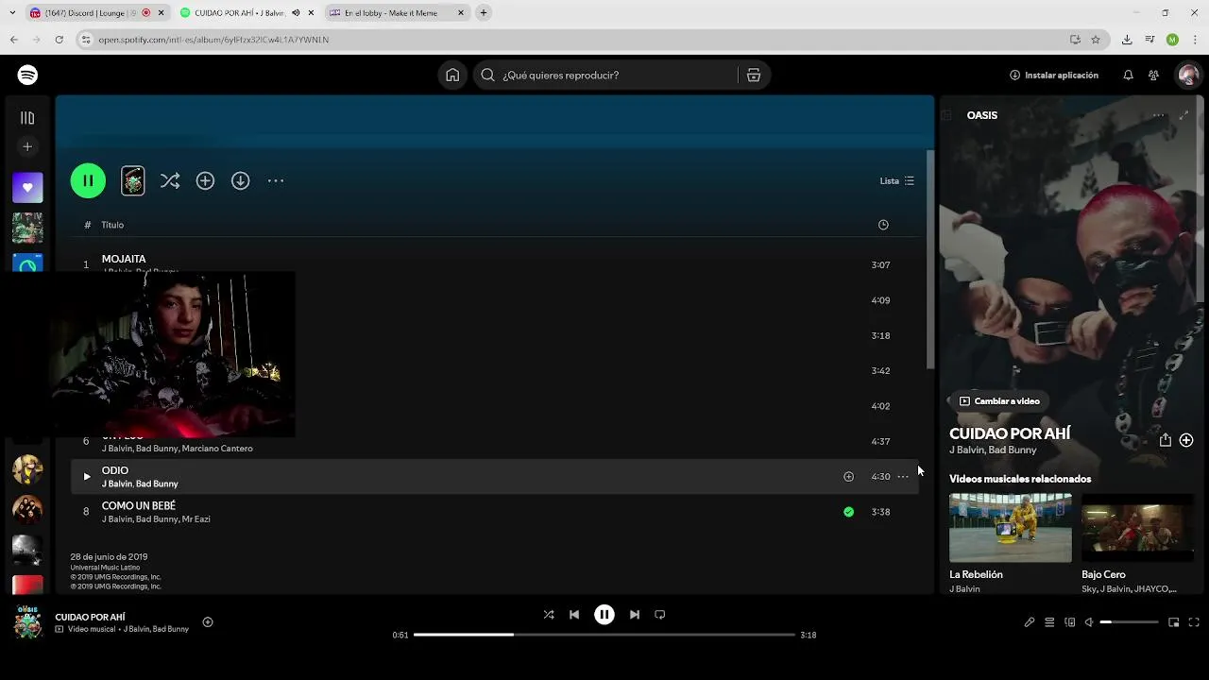Open Chrome three-dot menu
Screen dimensions: 1209x680
pos(1195,40)
